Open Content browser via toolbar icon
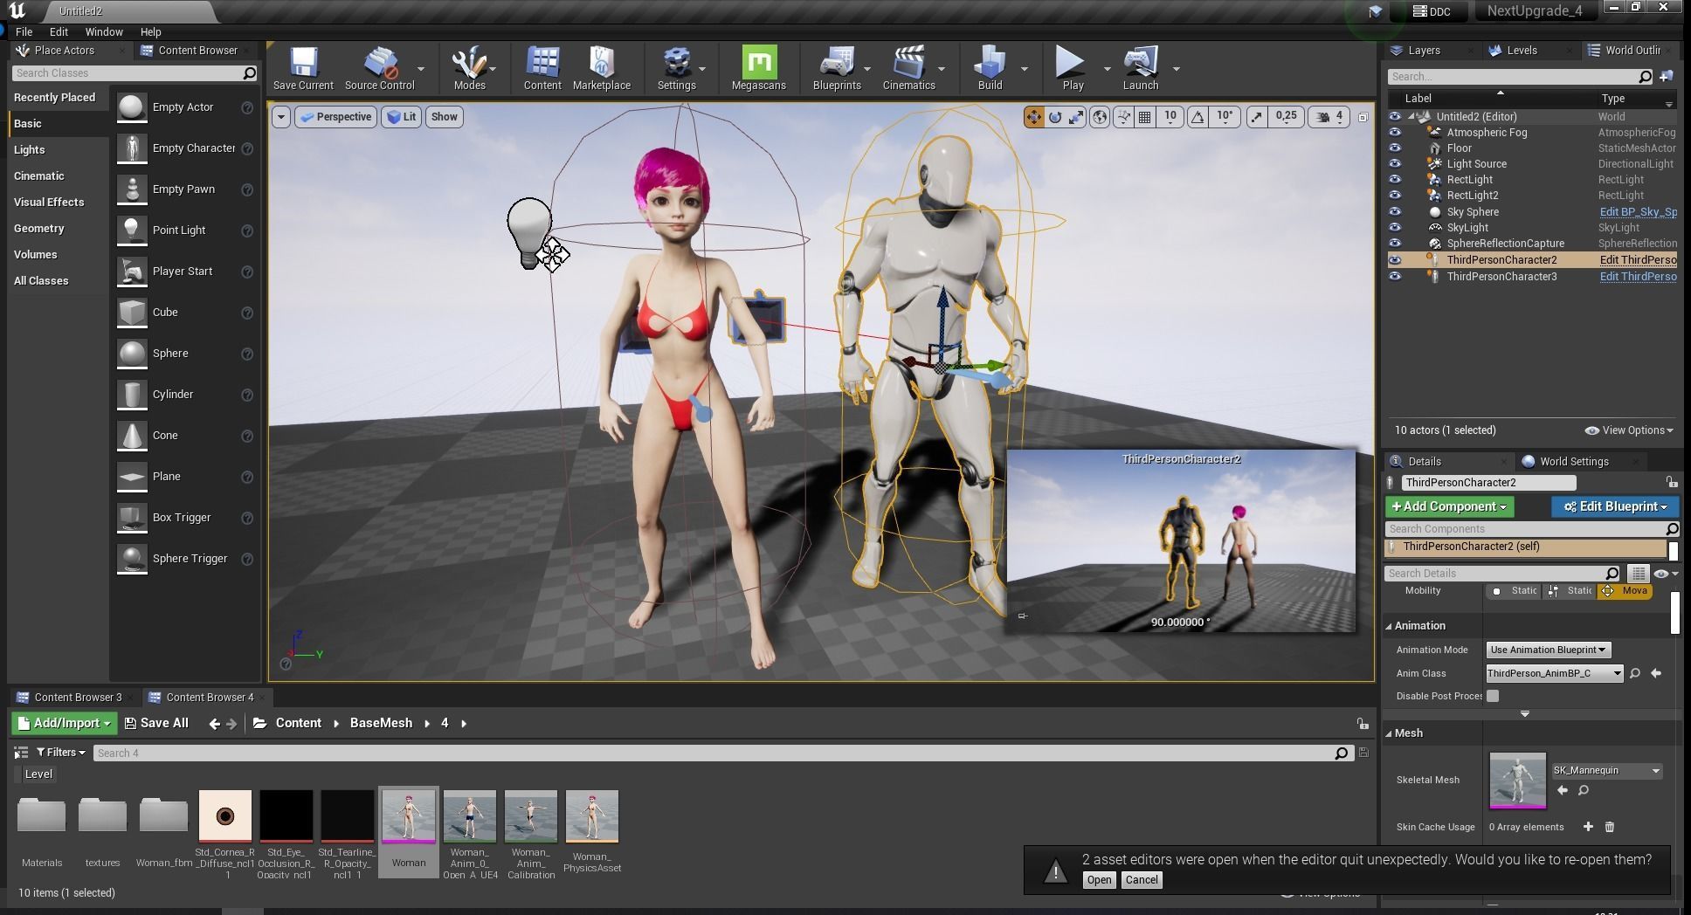Image resolution: width=1691 pixels, height=915 pixels. (542, 68)
